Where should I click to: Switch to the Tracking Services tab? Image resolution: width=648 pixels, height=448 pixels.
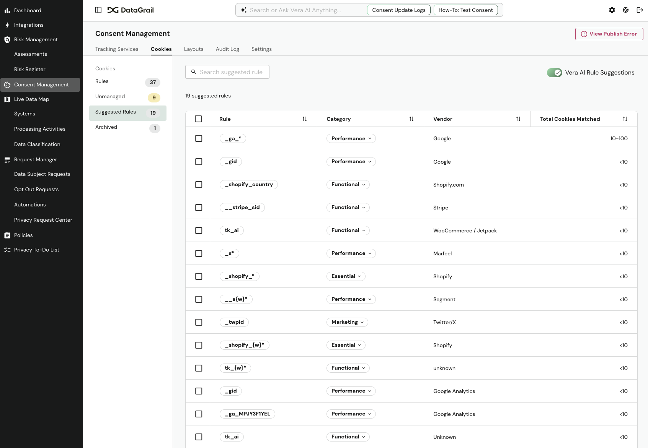(x=117, y=49)
